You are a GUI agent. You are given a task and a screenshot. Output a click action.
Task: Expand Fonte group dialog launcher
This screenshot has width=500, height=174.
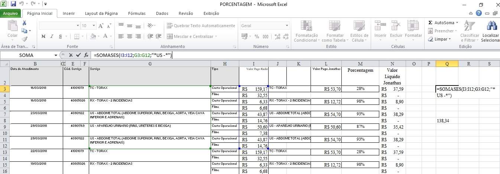[111, 47]
